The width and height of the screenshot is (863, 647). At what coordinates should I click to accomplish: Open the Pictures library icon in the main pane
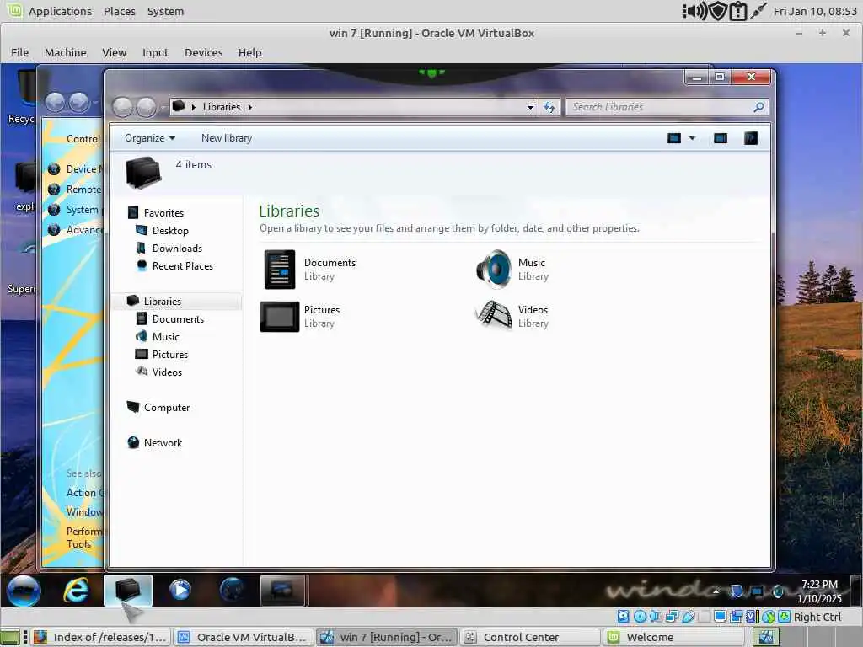[x=280, y=317]
